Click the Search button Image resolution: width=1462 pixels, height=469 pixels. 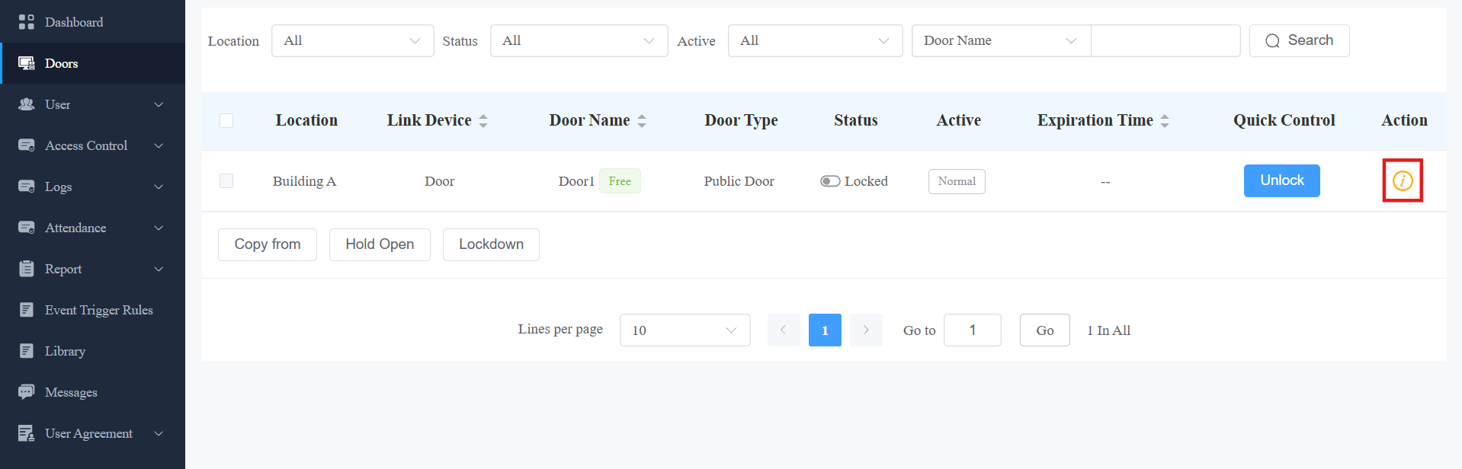coord(1300,40)
